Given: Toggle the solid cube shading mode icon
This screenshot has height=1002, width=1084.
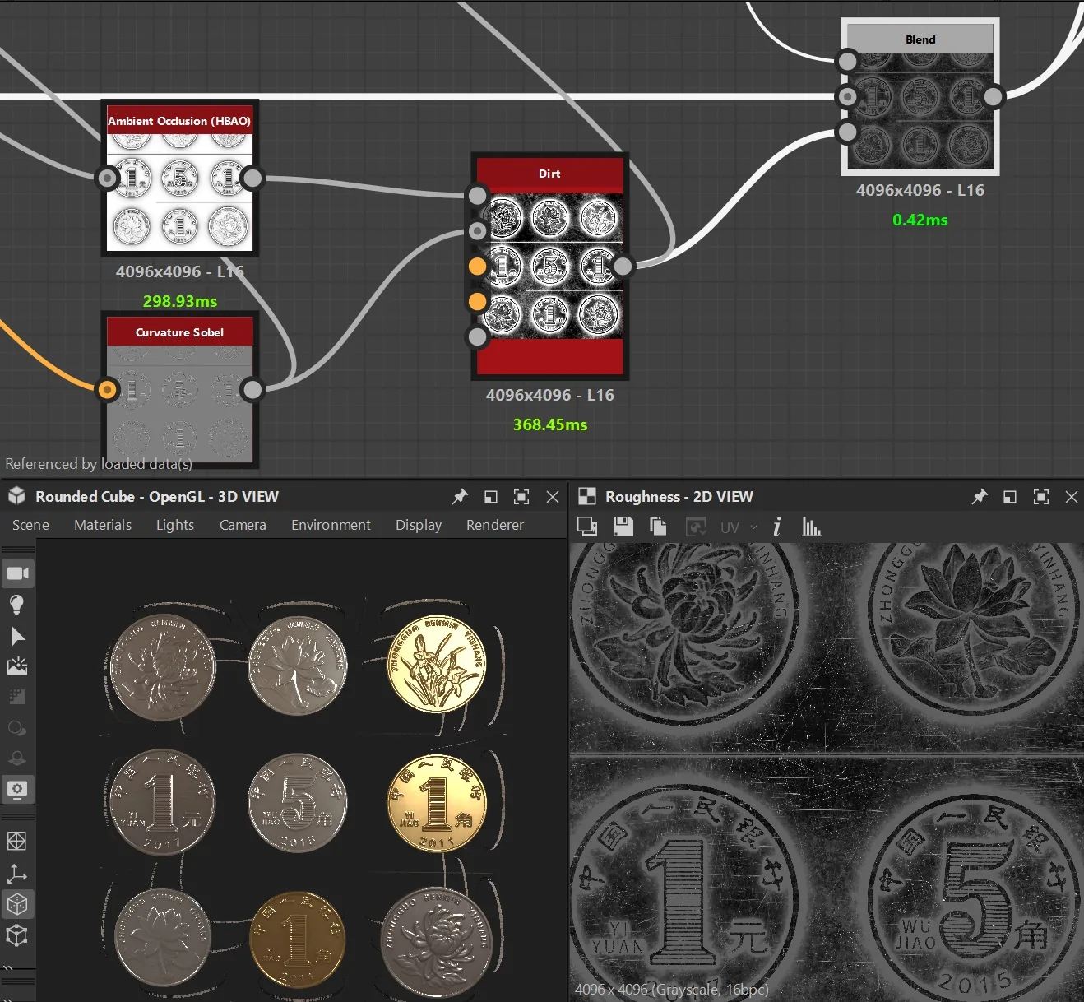Looking at the screenshot, I should 17,904.
